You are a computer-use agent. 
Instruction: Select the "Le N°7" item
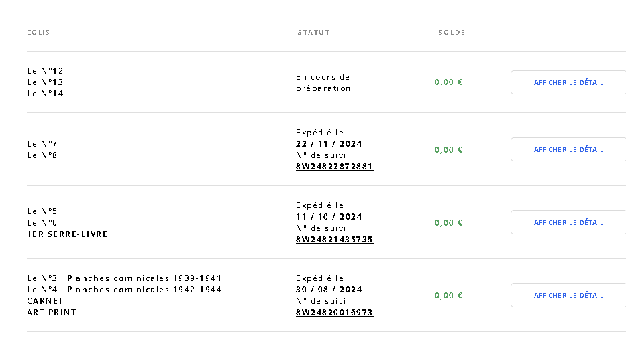point(42,144)
